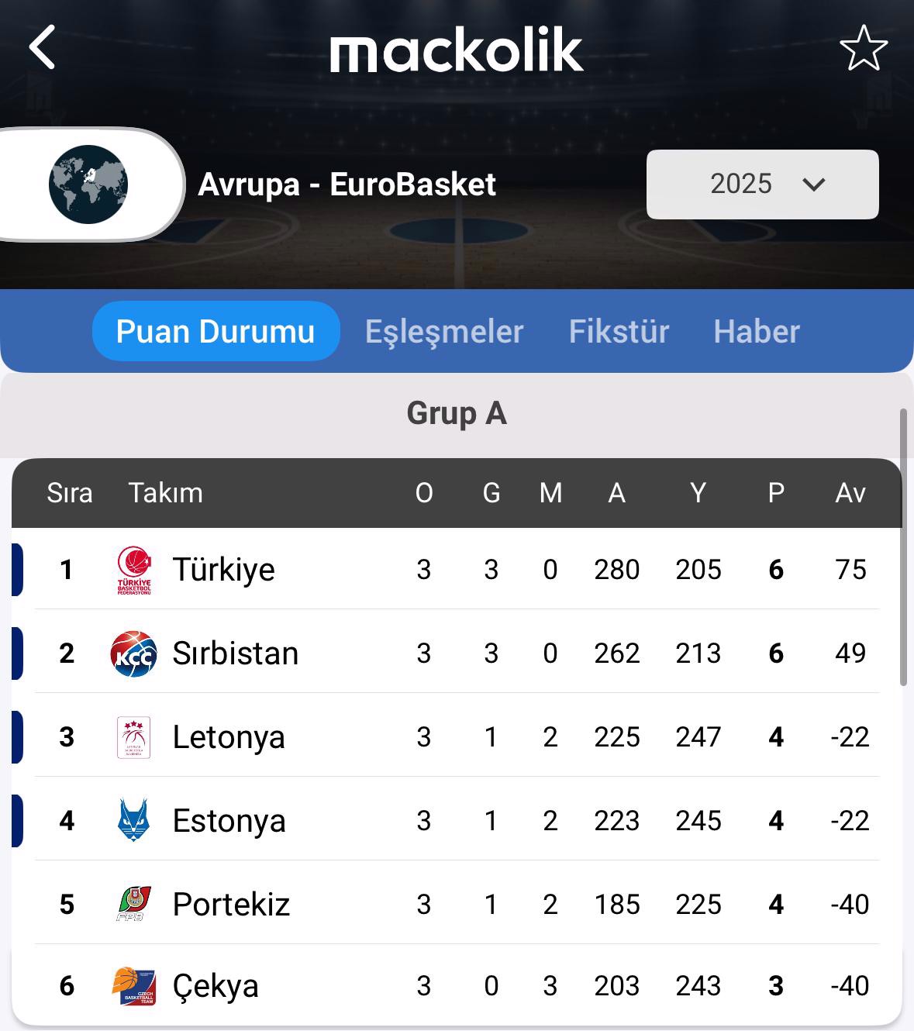Click the Çekya basketball team logo
This screenshot has width=914, height=1031.
point(134,986)
